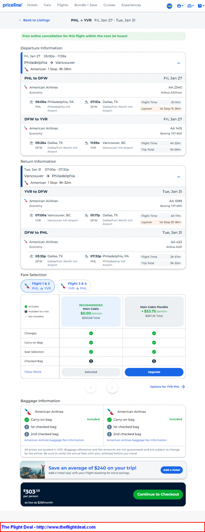Open the My Trips briefcase menu

[x=191, y=6]
